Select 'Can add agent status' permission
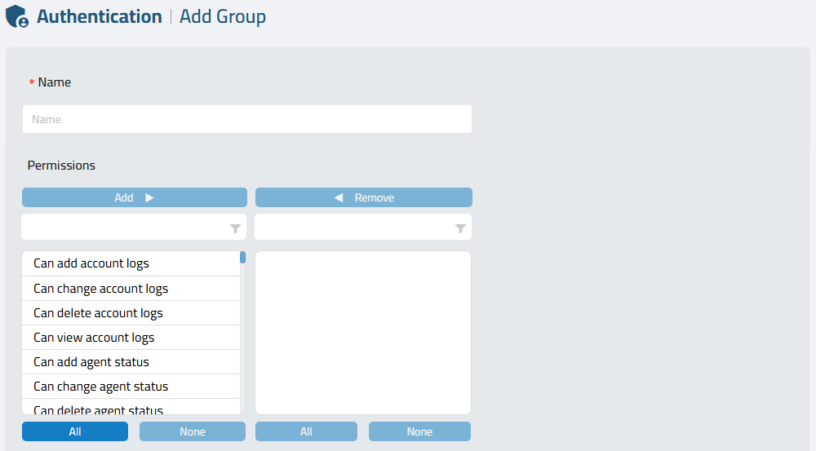The image size is (816, 451). 131,362
